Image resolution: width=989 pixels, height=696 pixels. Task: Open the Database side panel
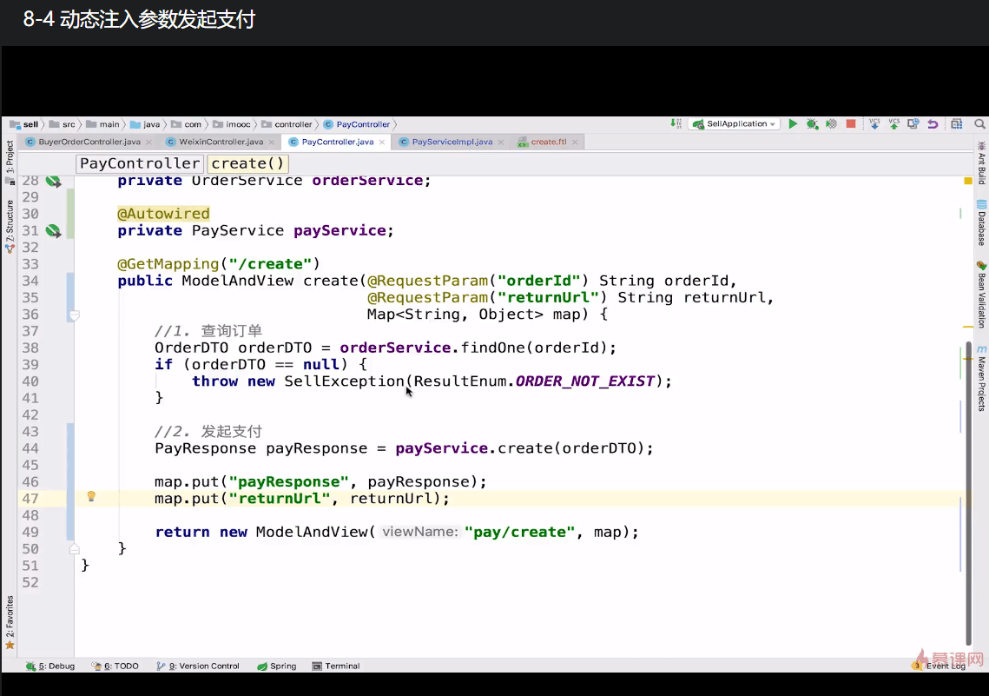981,222
